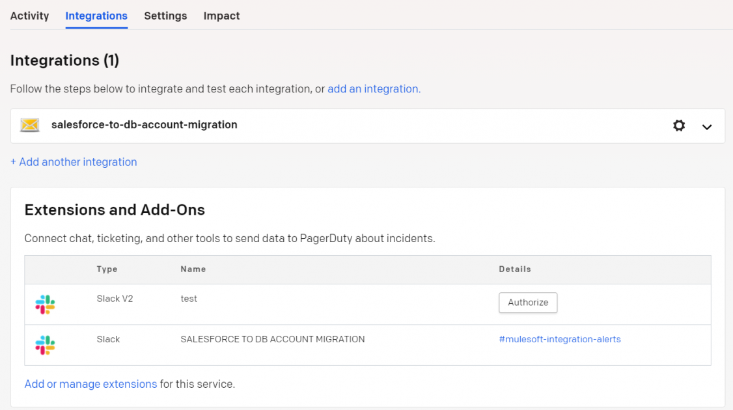Select the Slack V2 icon on the test row
Image resolution: width=733 pixels, height=410 pixels.
tap(46, 303)
